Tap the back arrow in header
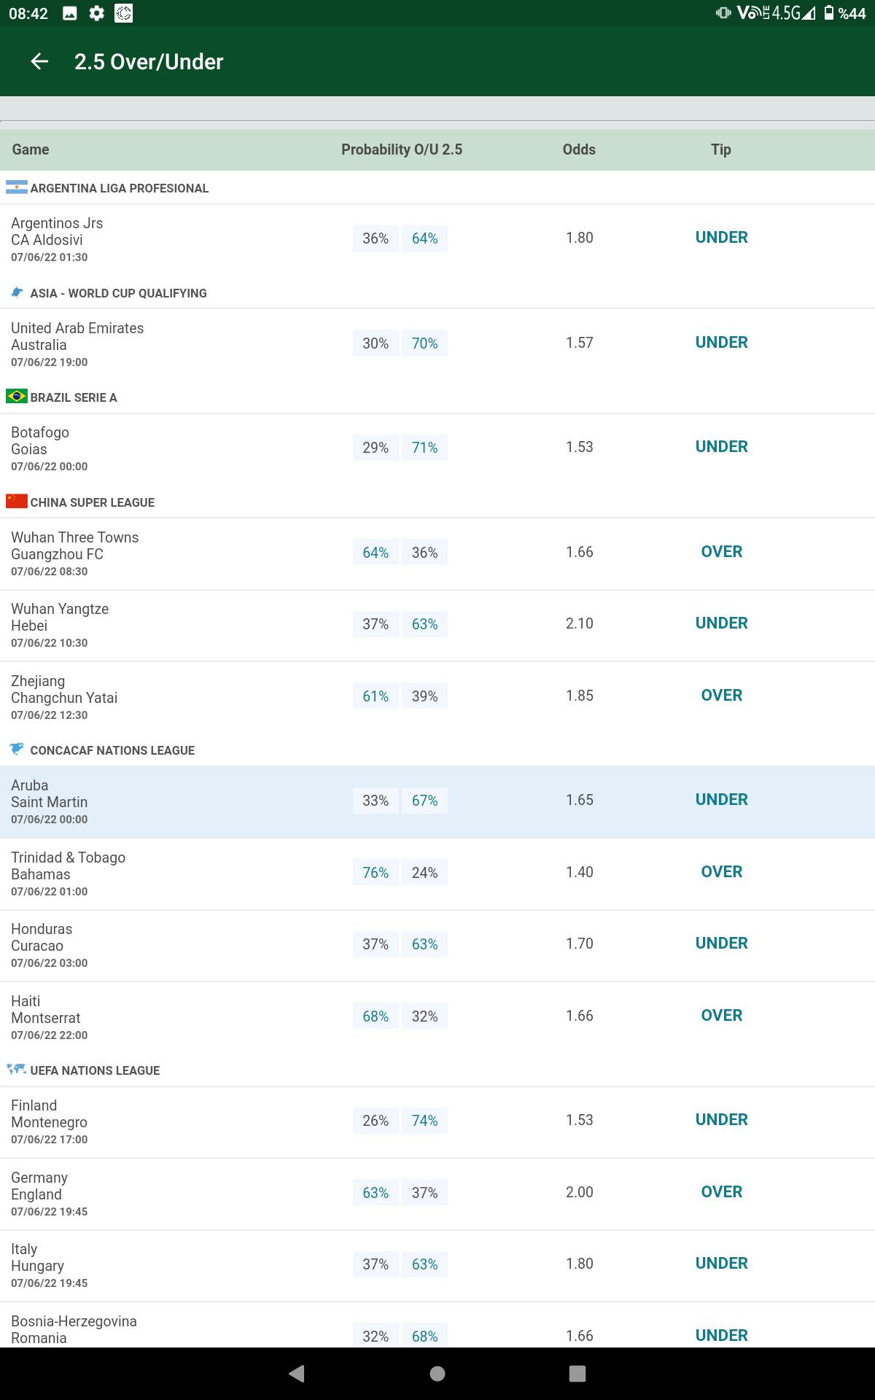875x1400 pixels. tap(39, 62)
